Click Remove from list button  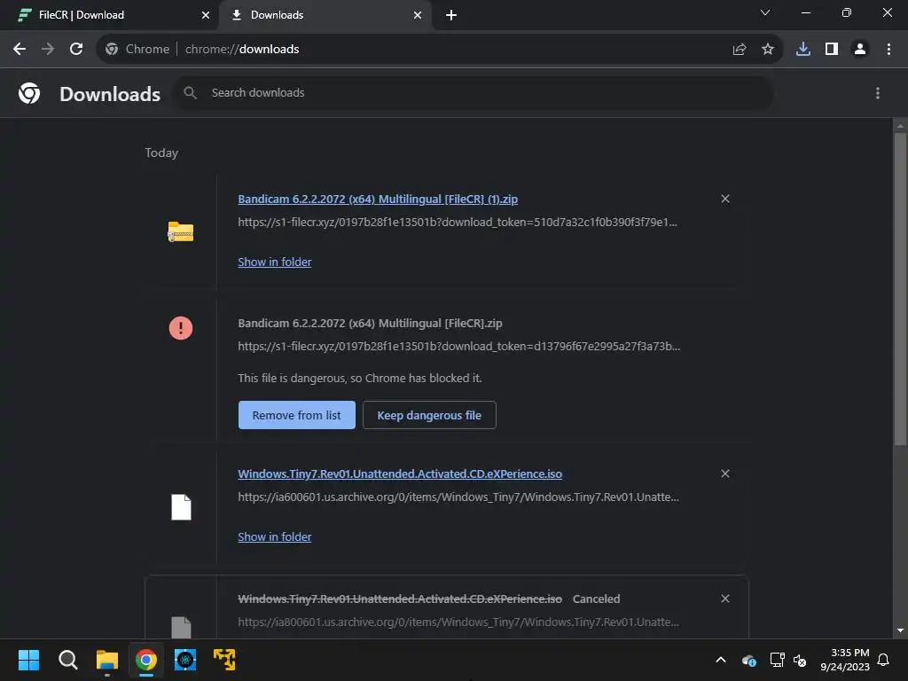(x=296, y=415)
